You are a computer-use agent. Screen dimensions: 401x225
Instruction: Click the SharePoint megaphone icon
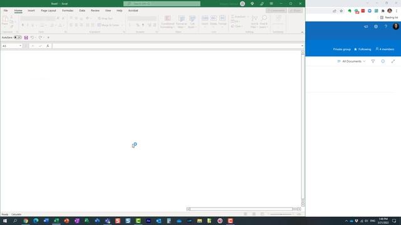(366, 26)
